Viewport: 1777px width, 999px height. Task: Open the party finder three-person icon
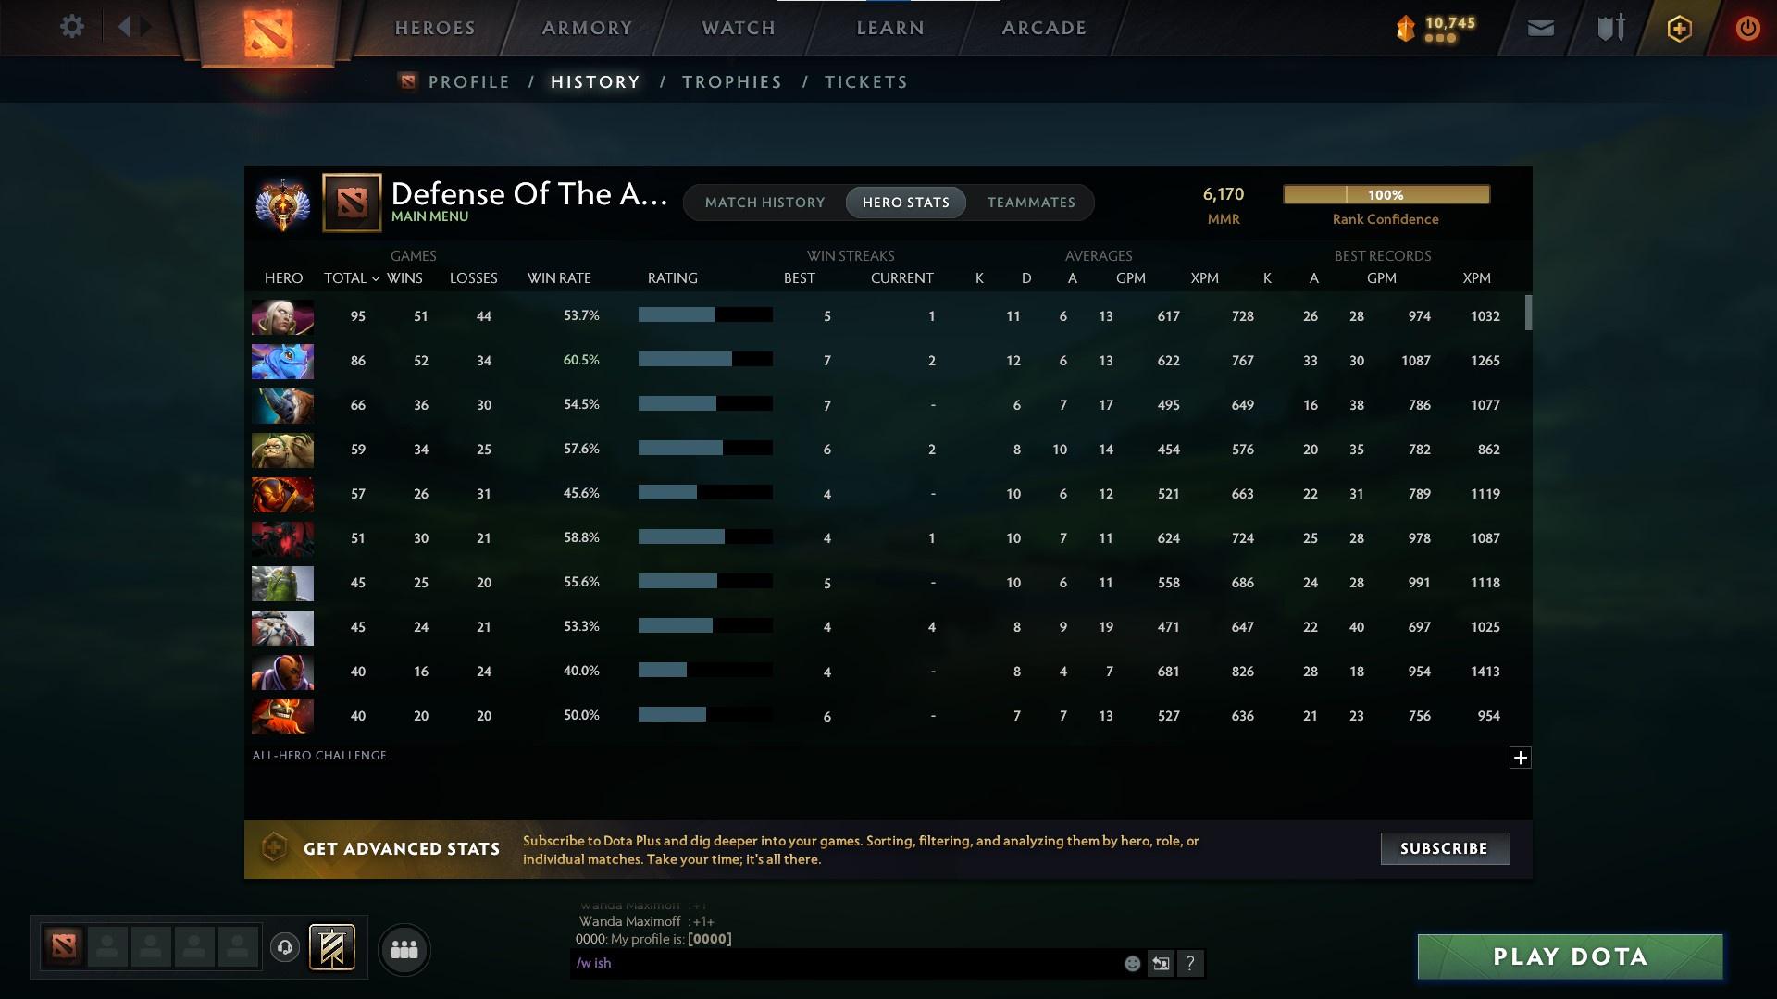click(x=403, y=950)
